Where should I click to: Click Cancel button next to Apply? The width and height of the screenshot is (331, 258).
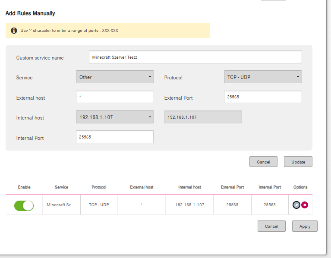271,226
